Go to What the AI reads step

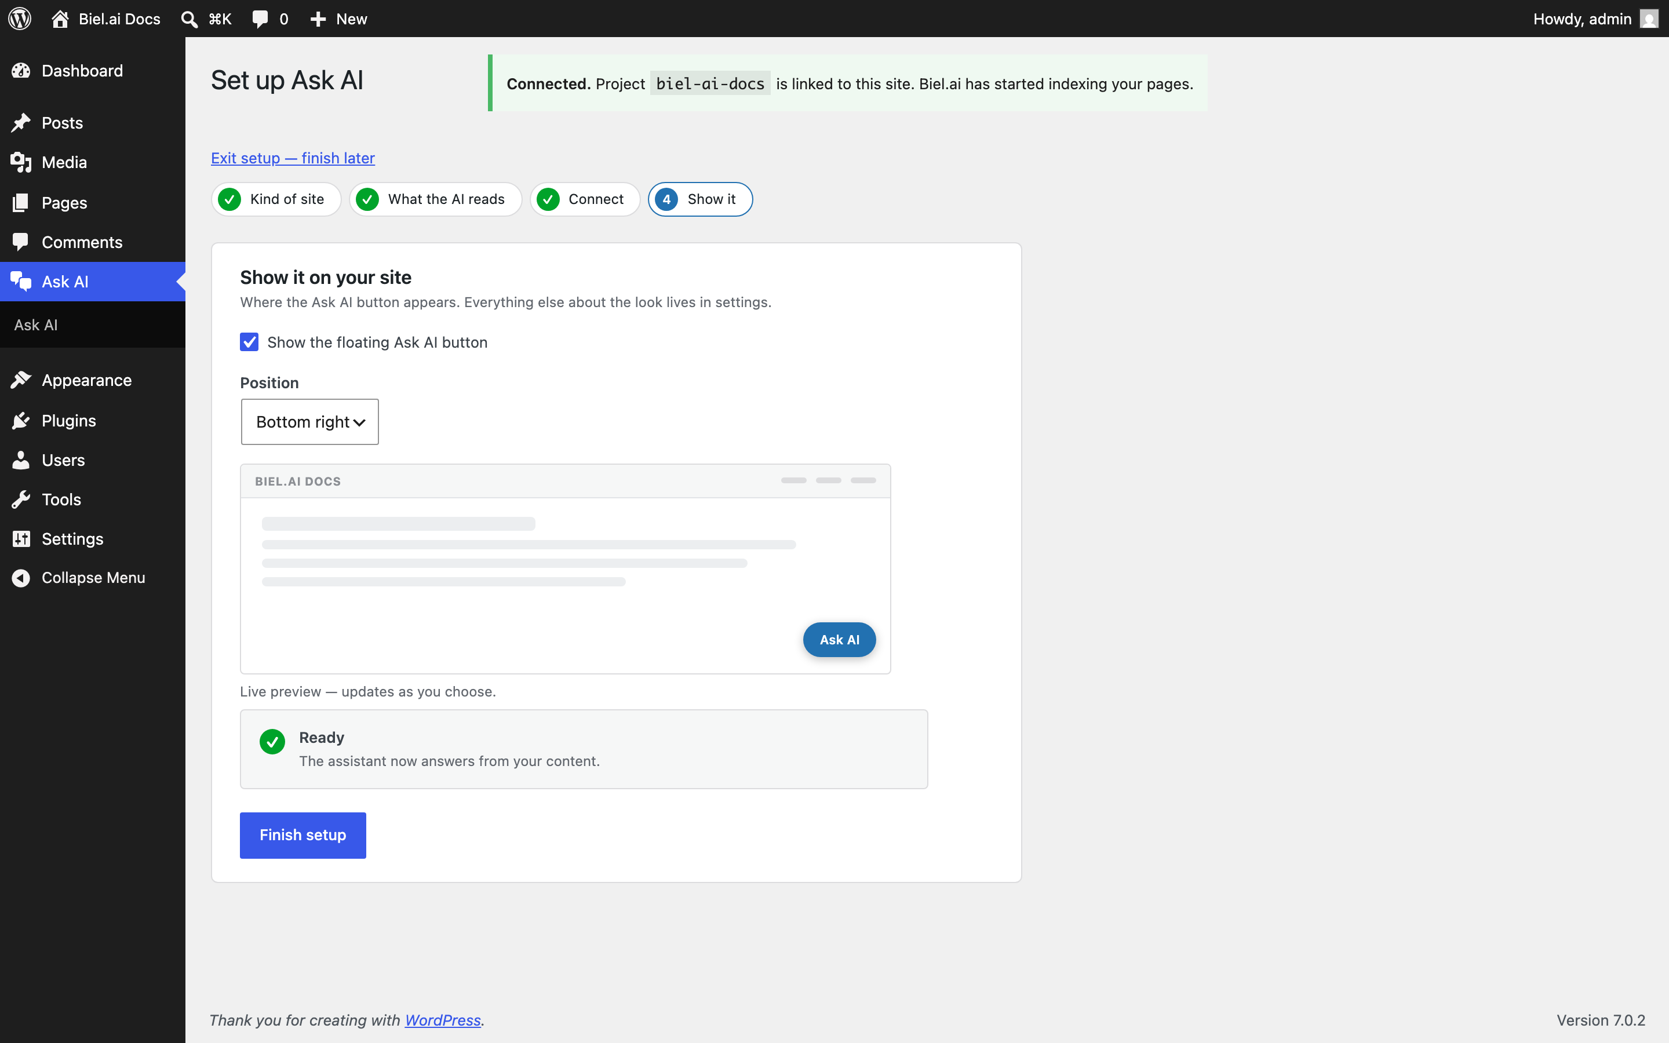coord(435,199)
